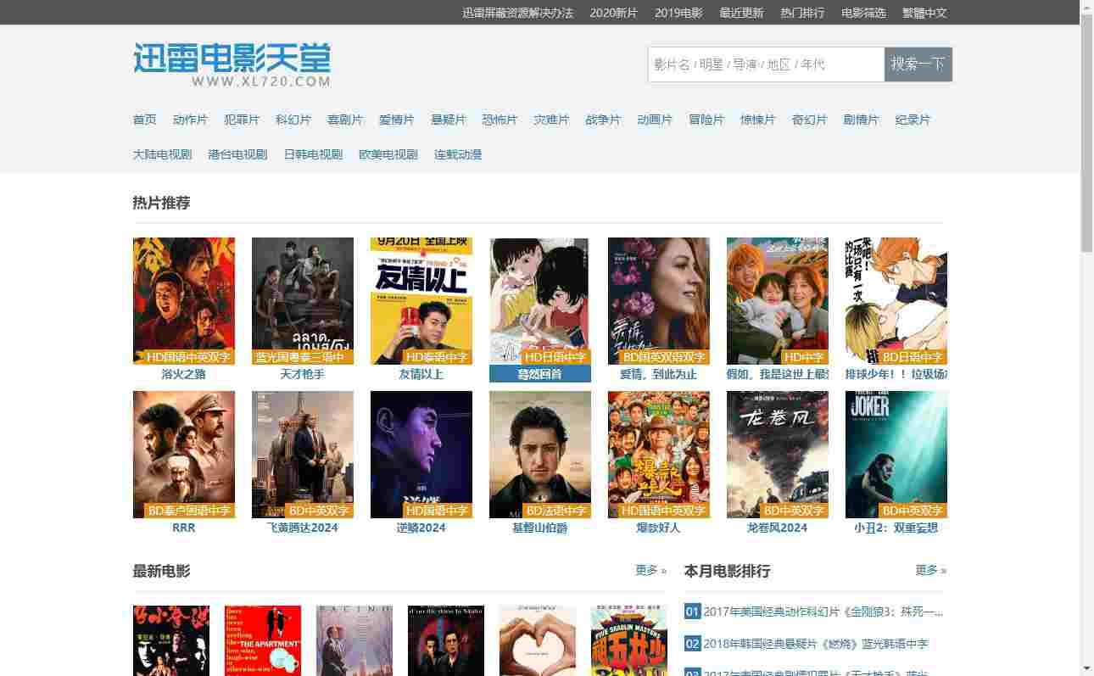Select the 动画片 category
This screenshot has height=676, width=1094.
[x=655, y=120]
